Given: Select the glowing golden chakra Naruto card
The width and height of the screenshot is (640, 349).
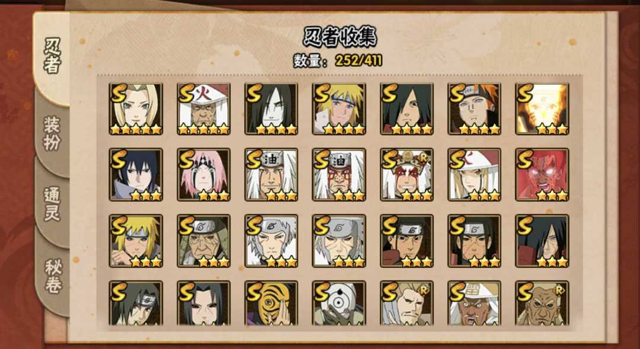Looking at the screenshot, I should tap(542, 109).
